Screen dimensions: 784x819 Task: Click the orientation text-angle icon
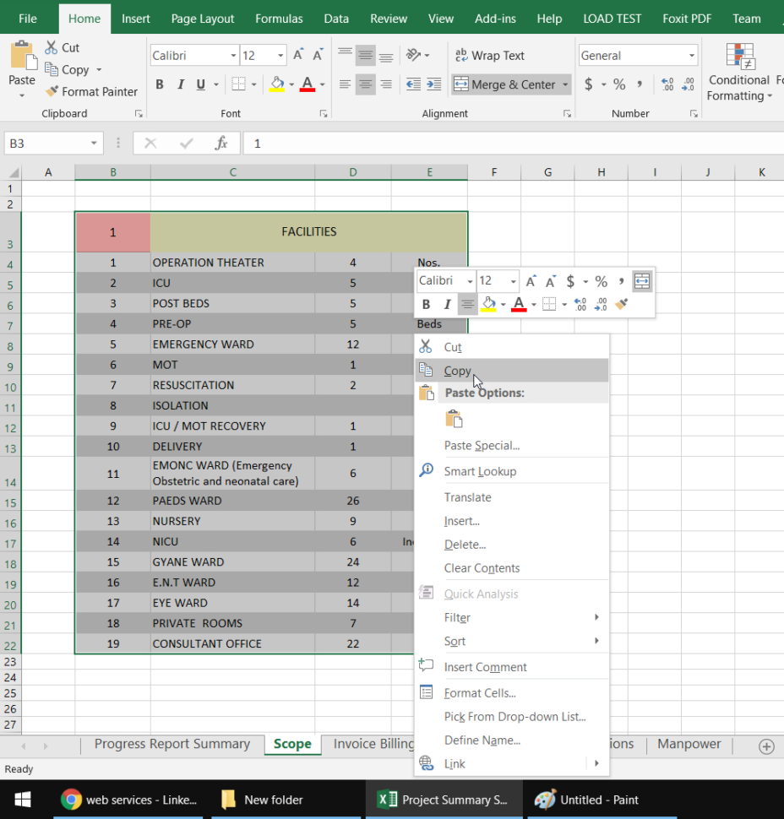point(413,55)
